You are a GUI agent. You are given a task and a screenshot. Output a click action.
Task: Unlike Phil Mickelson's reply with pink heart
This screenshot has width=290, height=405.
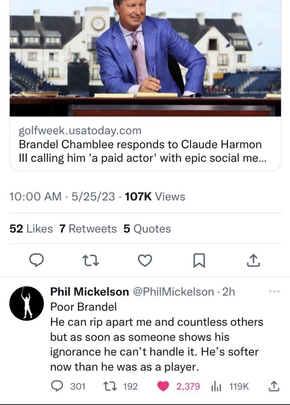(162, 386)
